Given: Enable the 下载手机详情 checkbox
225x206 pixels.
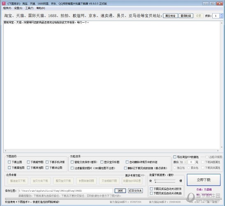Looking at the screenshot, I should point(47,162).
